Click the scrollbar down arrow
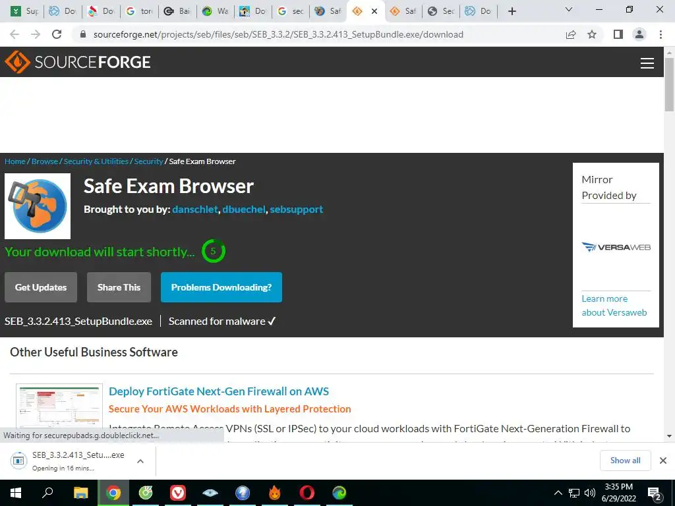 (x=669, y=436)
